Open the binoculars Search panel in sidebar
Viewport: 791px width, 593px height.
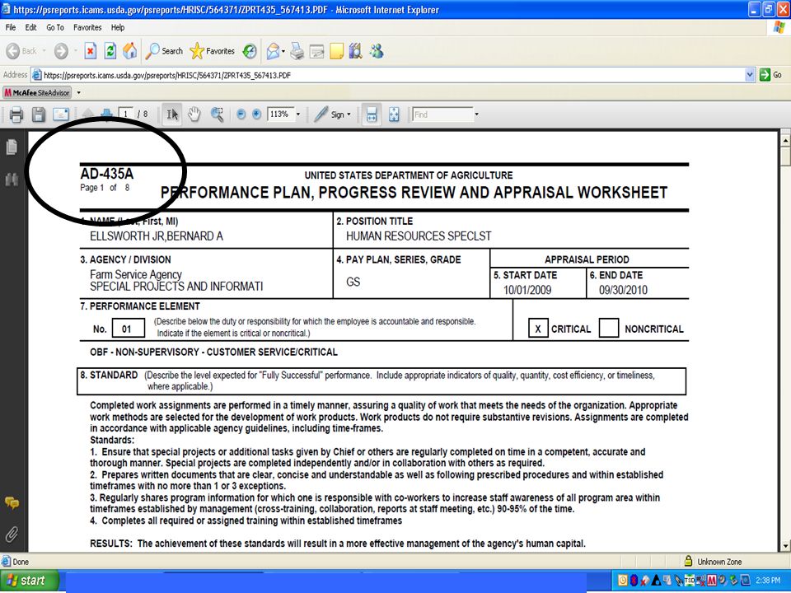(12, 179)
